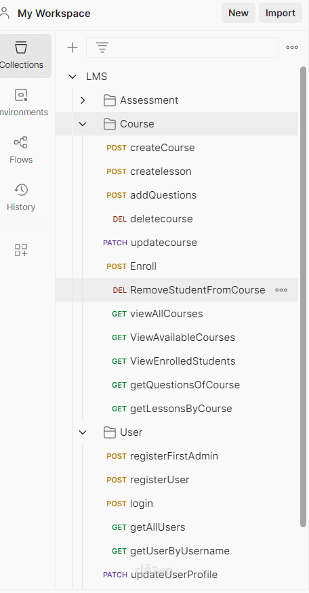The width and height of the screenshot is (309, 593).
Task: Click the configure workspace sidebar grid-plus icon
Action: pyautogui.click(x=21, y=250)
